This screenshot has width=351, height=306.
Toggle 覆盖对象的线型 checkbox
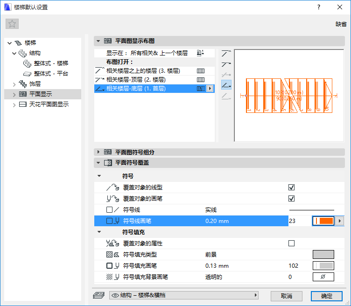coord(291,187)
